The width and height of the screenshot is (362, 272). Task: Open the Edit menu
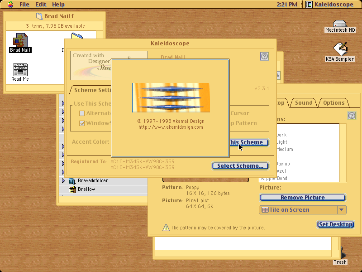tap(41, 5)
